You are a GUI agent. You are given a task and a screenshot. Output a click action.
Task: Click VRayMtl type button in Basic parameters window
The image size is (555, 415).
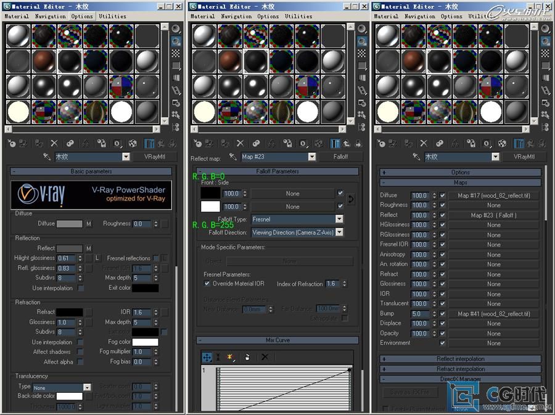[x=155, y=157]
